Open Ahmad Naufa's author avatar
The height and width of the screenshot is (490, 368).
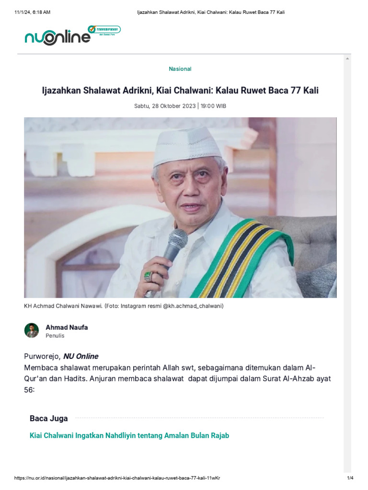(x=32, y=331)
